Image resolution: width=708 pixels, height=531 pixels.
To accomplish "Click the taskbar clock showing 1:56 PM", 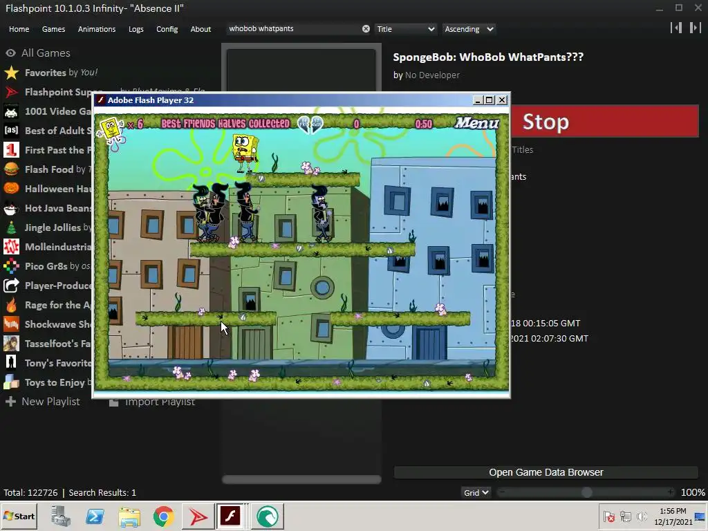I will pos(673,516).
